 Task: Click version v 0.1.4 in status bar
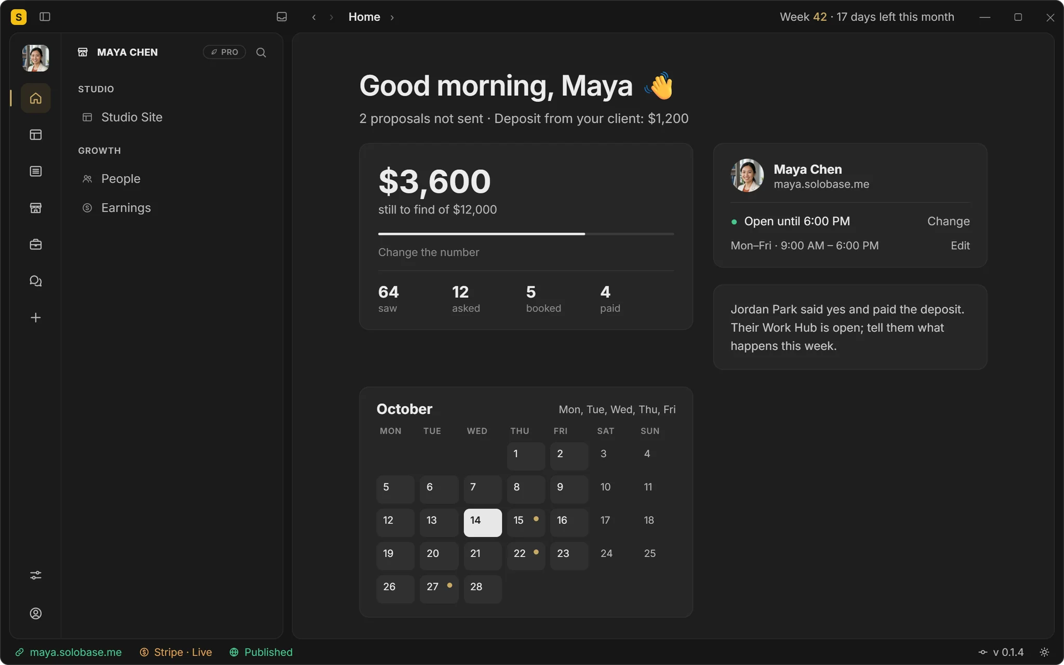pos(1001,652)
